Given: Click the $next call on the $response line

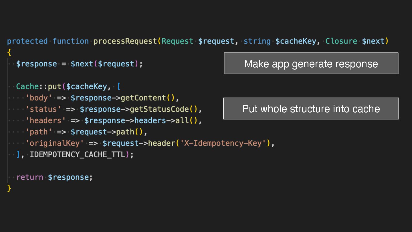Looking at the screenshot, I should (x=82, y=64).
